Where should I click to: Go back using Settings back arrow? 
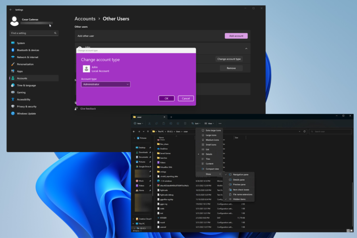[x=11, y=10]
